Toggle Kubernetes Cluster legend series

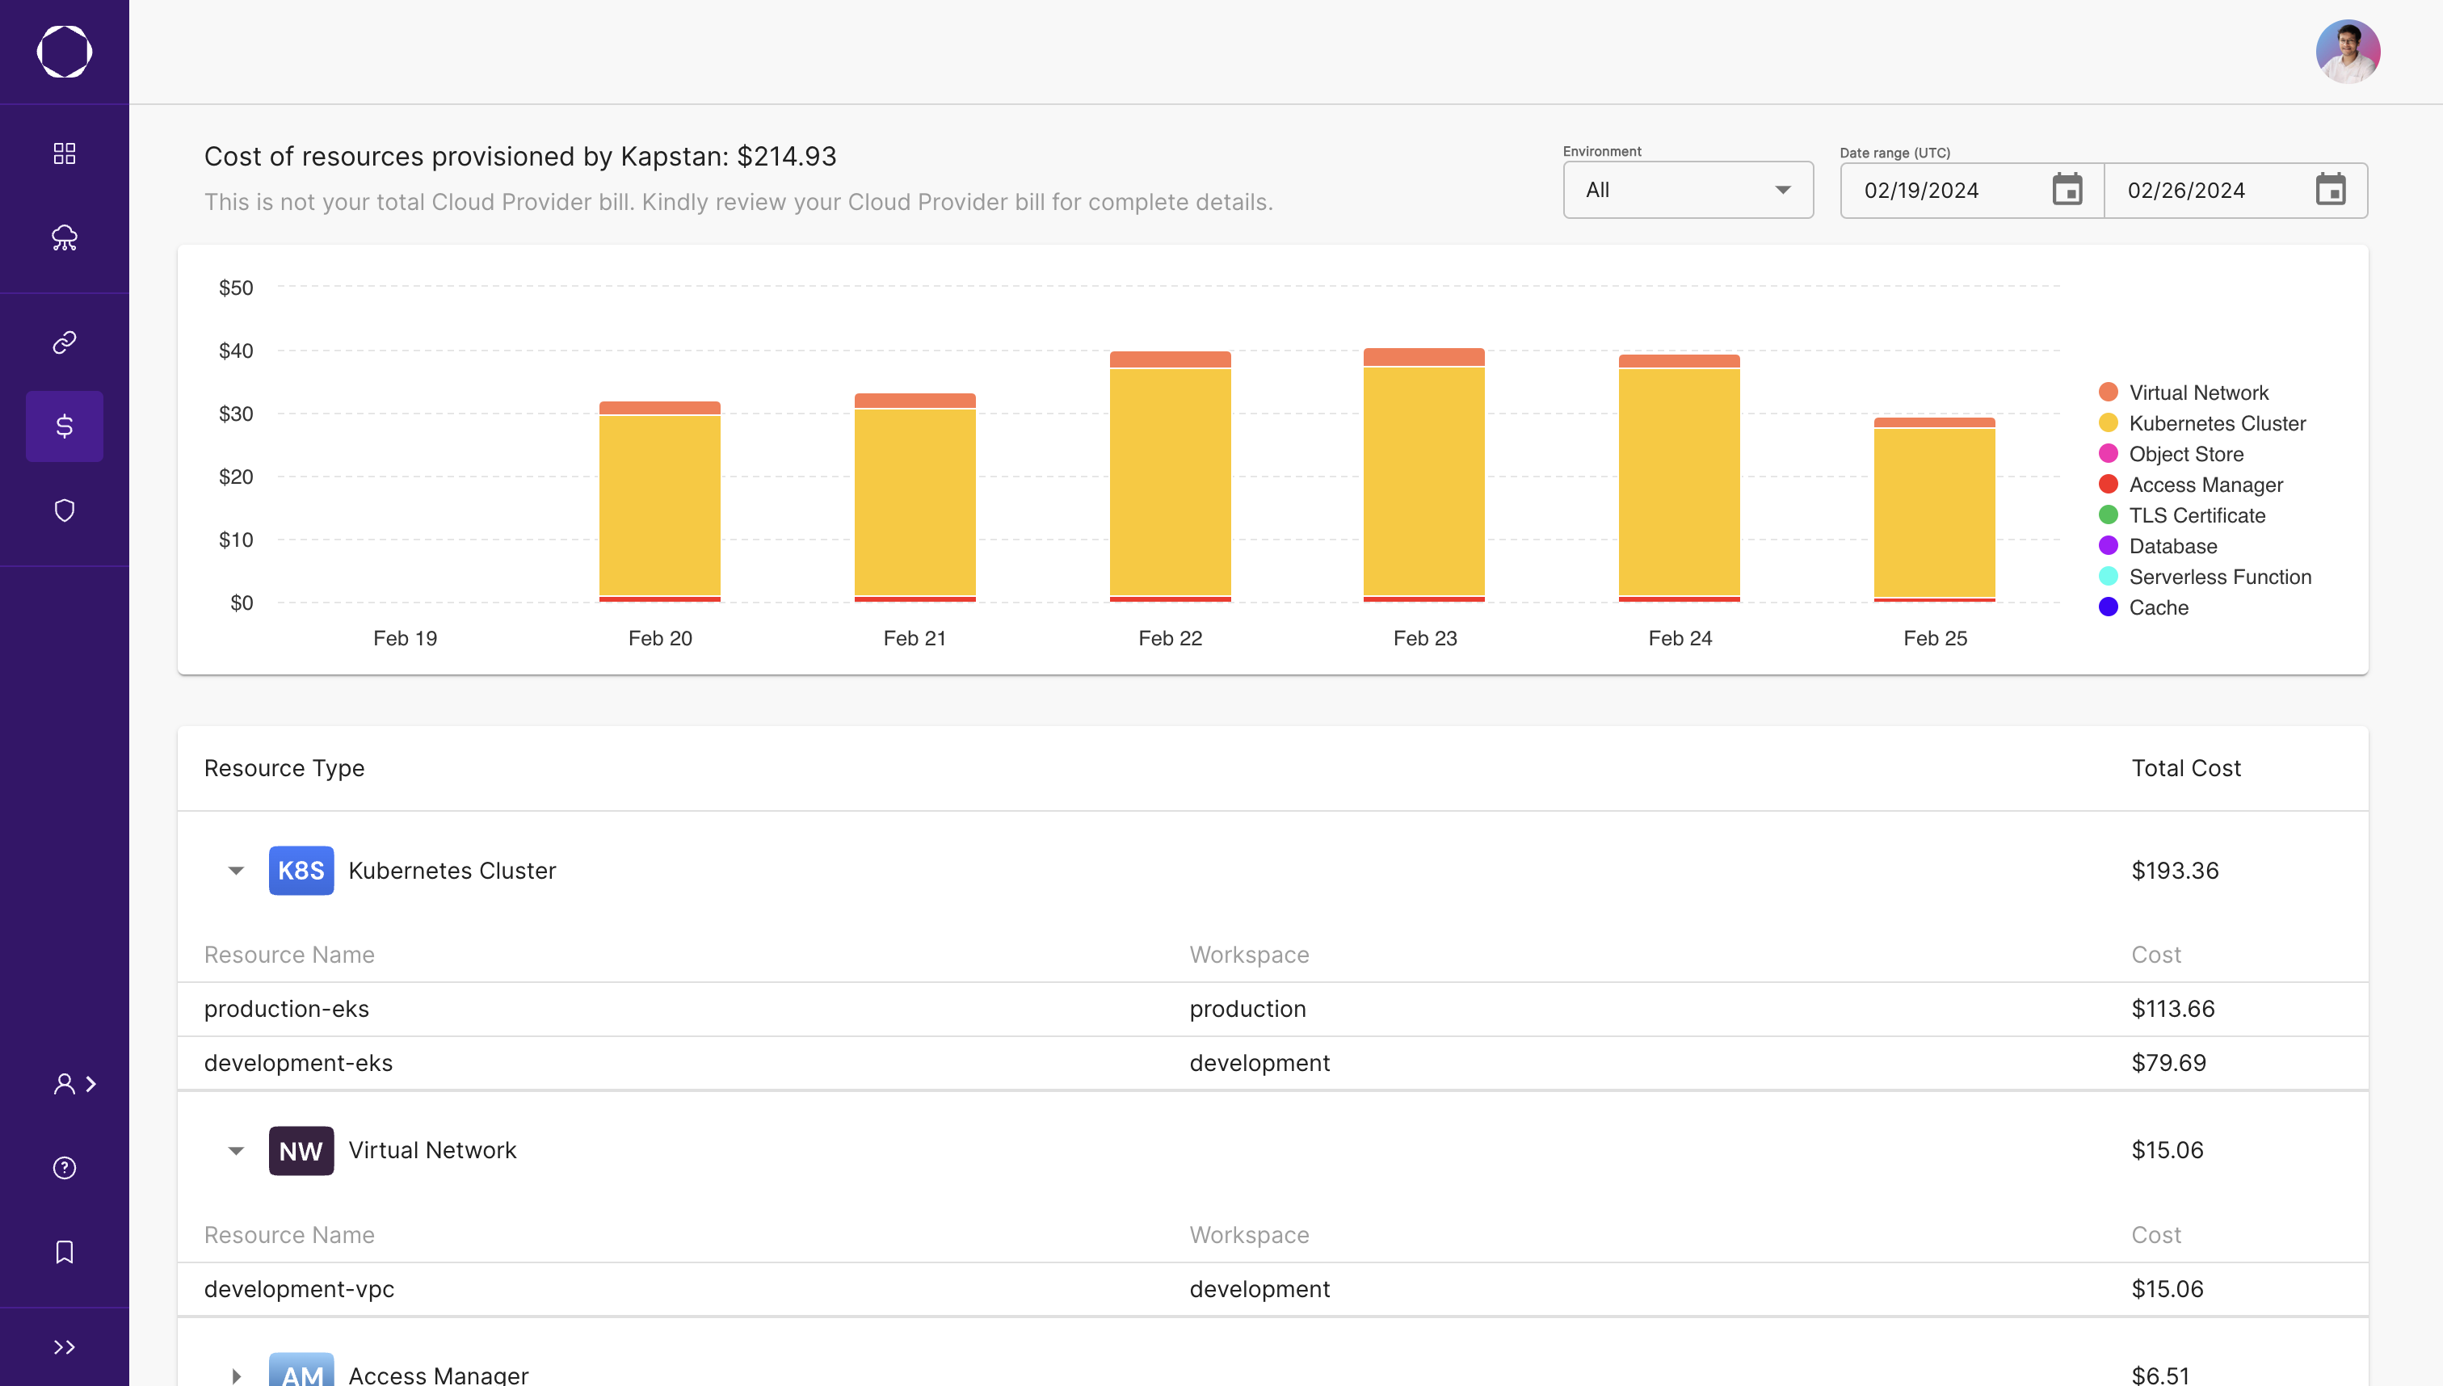2217,422
